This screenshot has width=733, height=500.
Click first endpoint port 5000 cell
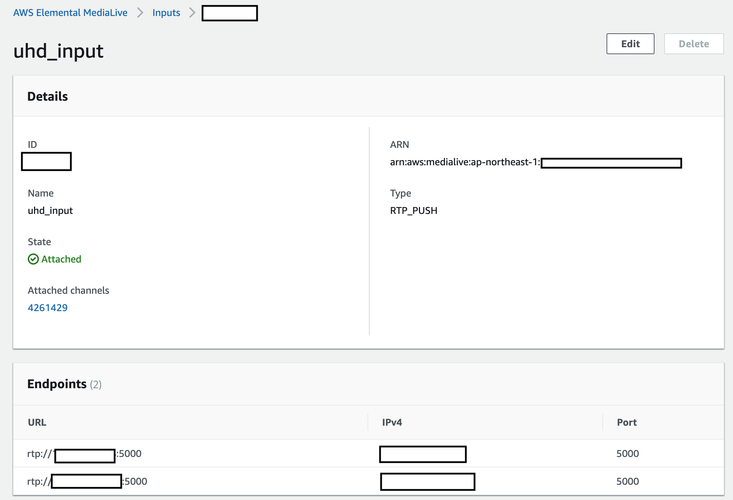pyautogui.click(x=627, y=453)
